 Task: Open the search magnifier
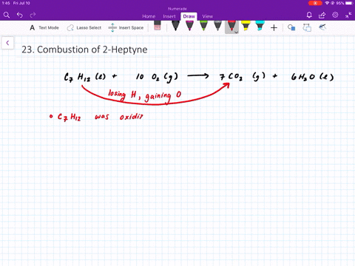click(x=7, y=16)
